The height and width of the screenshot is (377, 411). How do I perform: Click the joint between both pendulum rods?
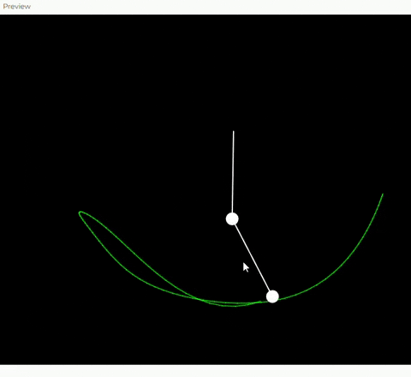[x=232, y=218]
